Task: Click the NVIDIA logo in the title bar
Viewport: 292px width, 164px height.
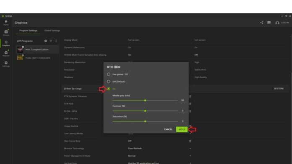Action: coord(3,16)
